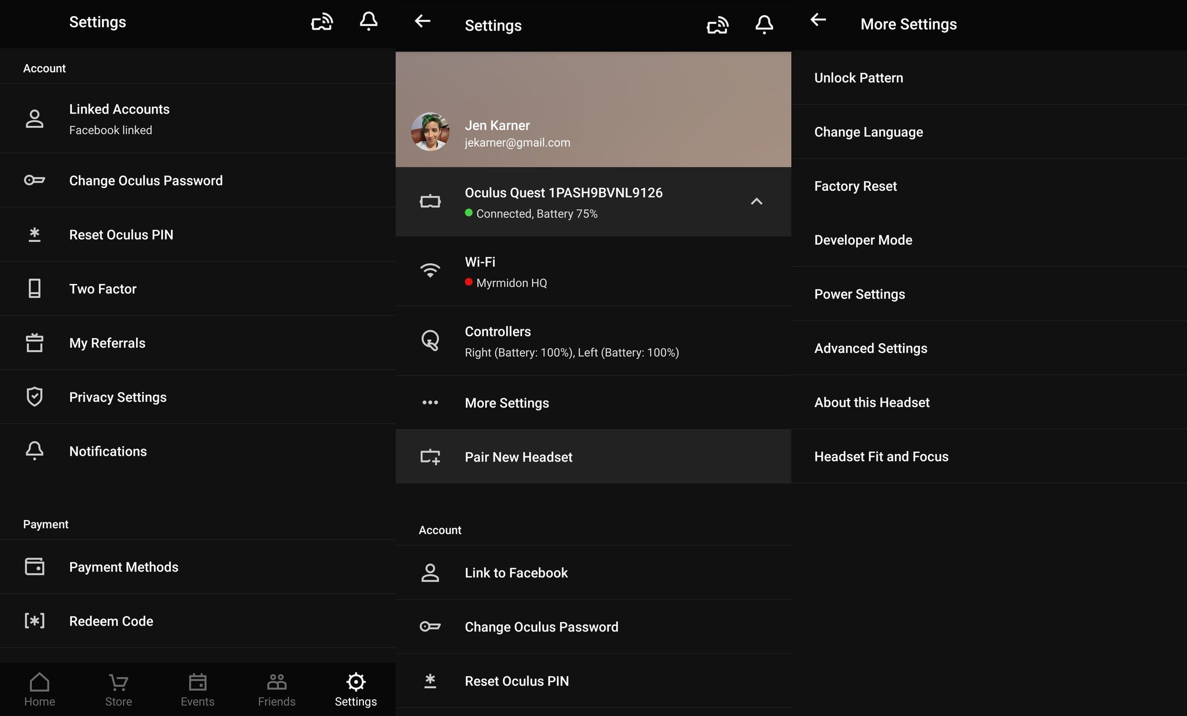Tap the Wi-Fi signal icon
This screenshot has height=716, width=1187.
[x=430, y=271]
